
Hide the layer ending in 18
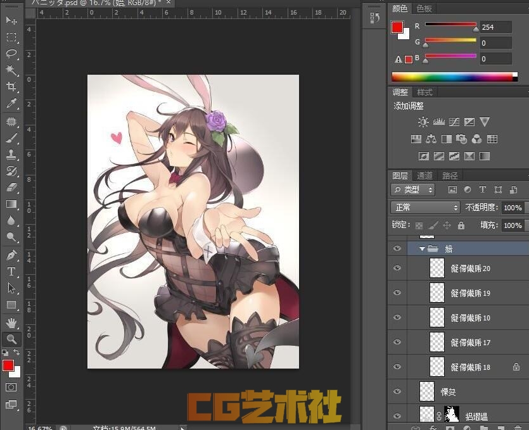[397, 367]
